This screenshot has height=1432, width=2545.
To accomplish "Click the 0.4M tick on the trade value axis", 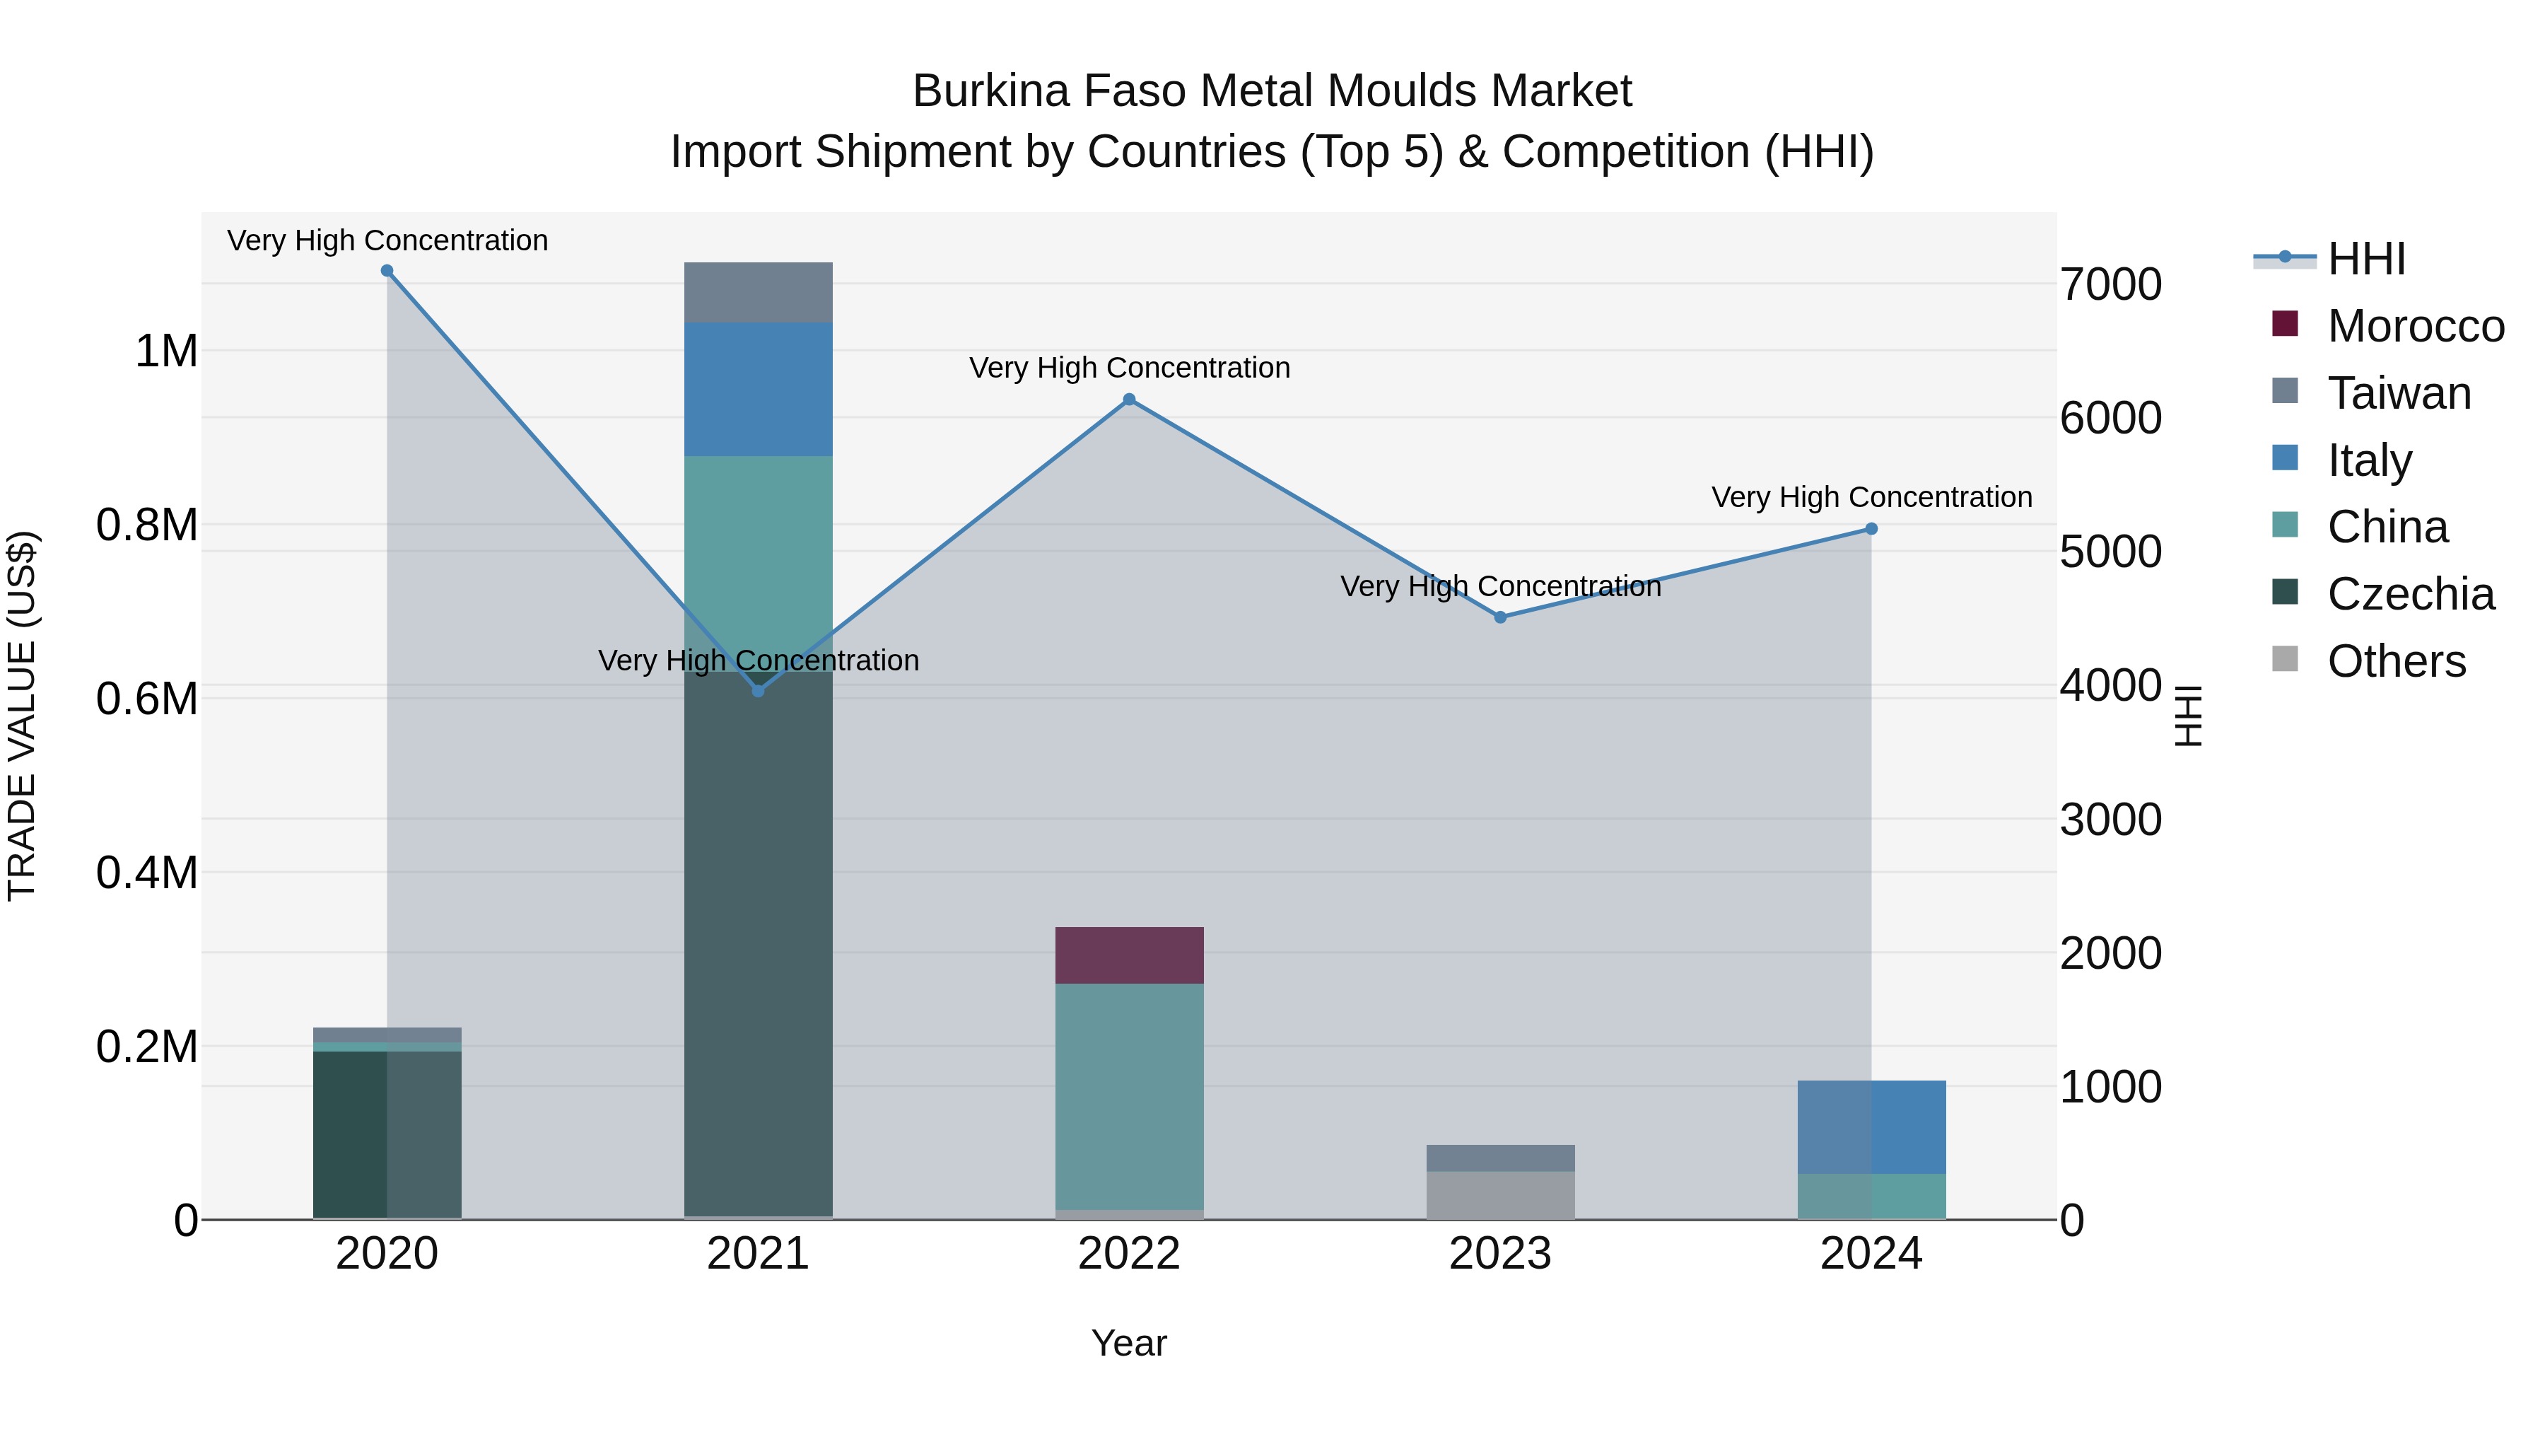I will (147, 873).
